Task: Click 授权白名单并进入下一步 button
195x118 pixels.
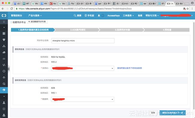Action: (172, 113)
